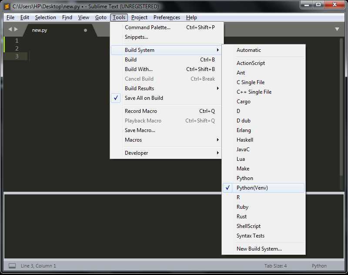Click Record Macro menu item

[166, 111]
